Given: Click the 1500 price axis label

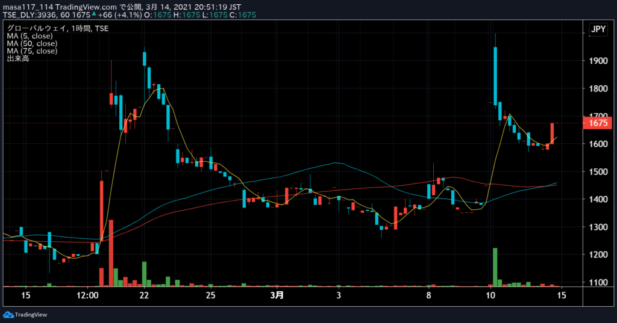Looking at the screenshot, I should pyautogui.click(x=598, y=171).
